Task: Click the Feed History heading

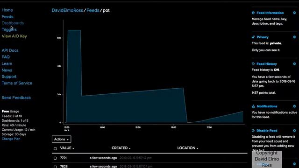Action: pos(267,64)
